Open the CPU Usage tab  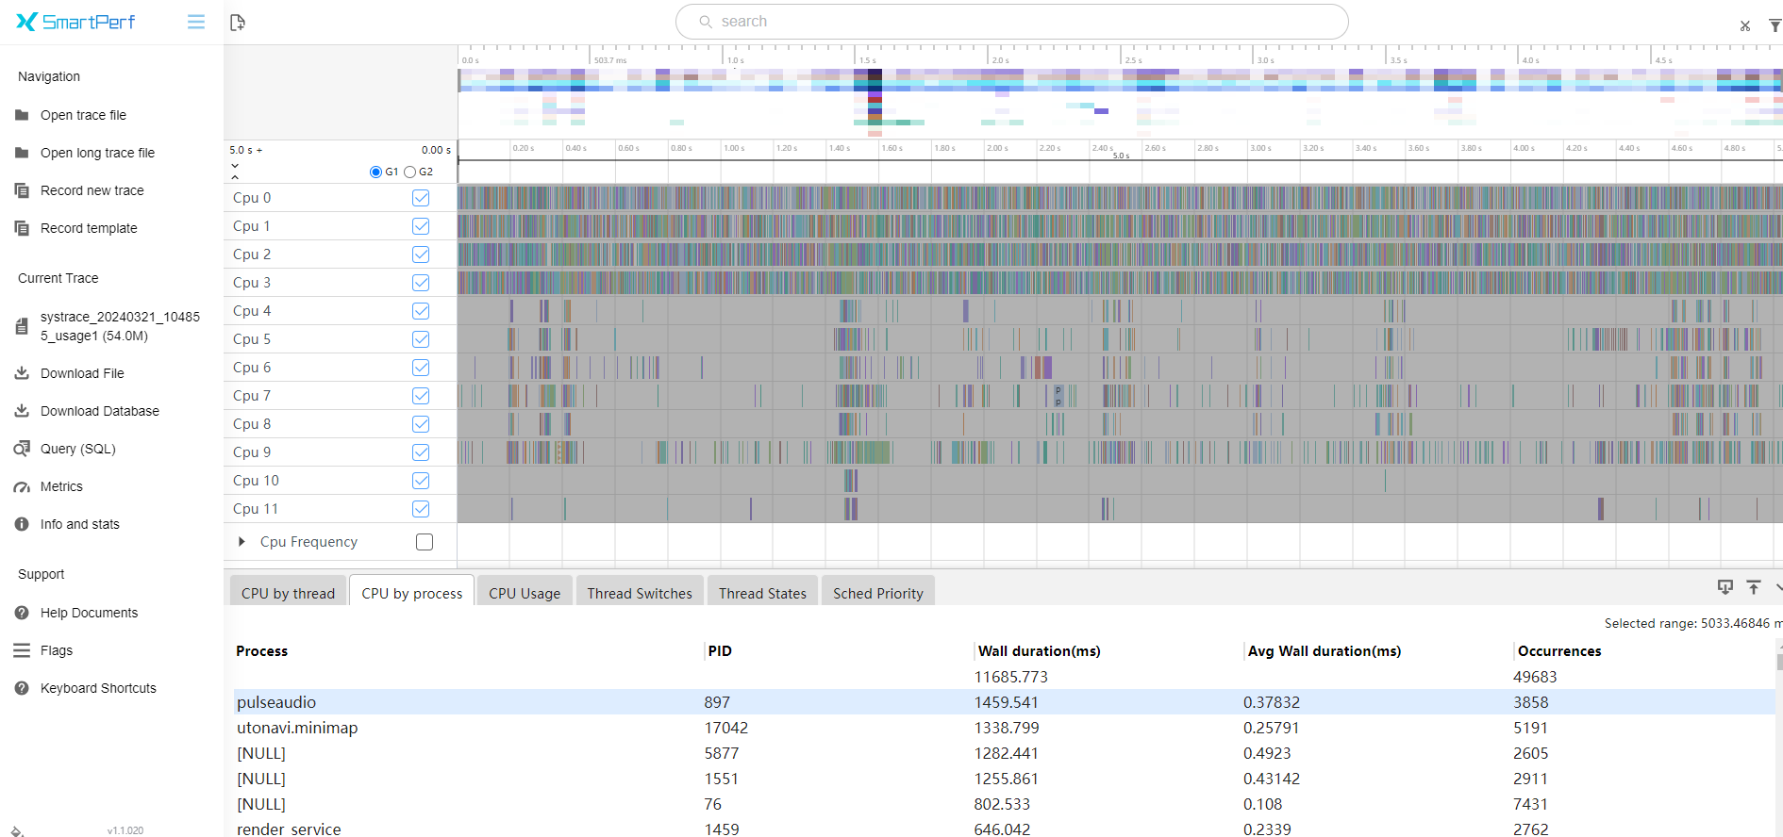[x=525, y=593]
